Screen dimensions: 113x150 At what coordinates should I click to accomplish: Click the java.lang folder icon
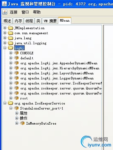(10, 38)
